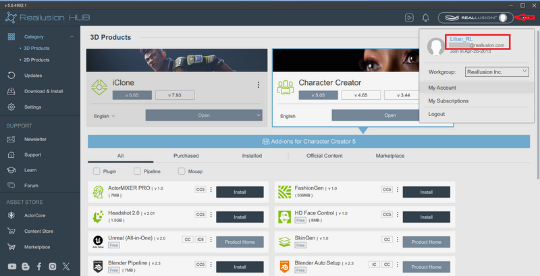The width and height of the screenshot is (540, 276).
Task: Choose Logout from account menu
Action: [477, 114]
